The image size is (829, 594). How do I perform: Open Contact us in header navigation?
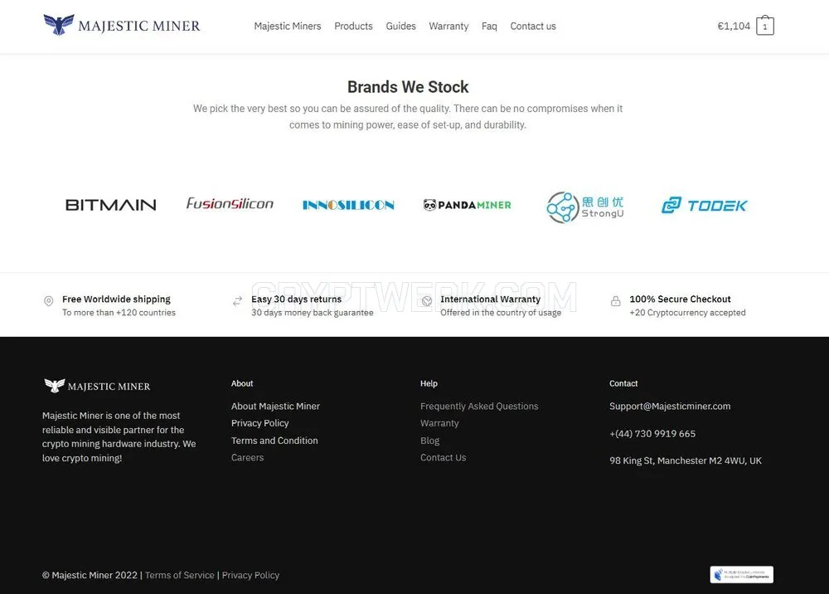(x=533, y=26)
